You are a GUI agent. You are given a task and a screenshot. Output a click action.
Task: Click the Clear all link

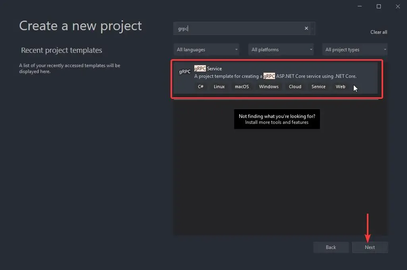point(378,32)
